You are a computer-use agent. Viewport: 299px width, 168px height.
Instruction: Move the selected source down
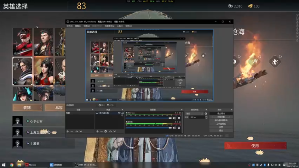(x=115, y=131)
